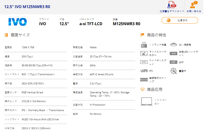Open the 仕様書をダウンロード link
The image size is (212, 136).
pyautogui.click(x=172, y=11)
